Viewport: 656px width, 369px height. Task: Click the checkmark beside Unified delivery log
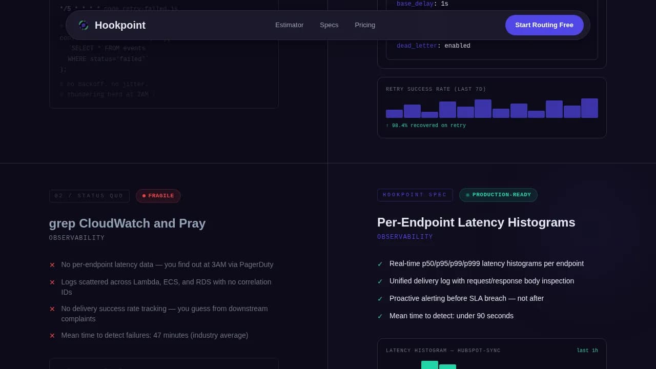coord(380,281)
